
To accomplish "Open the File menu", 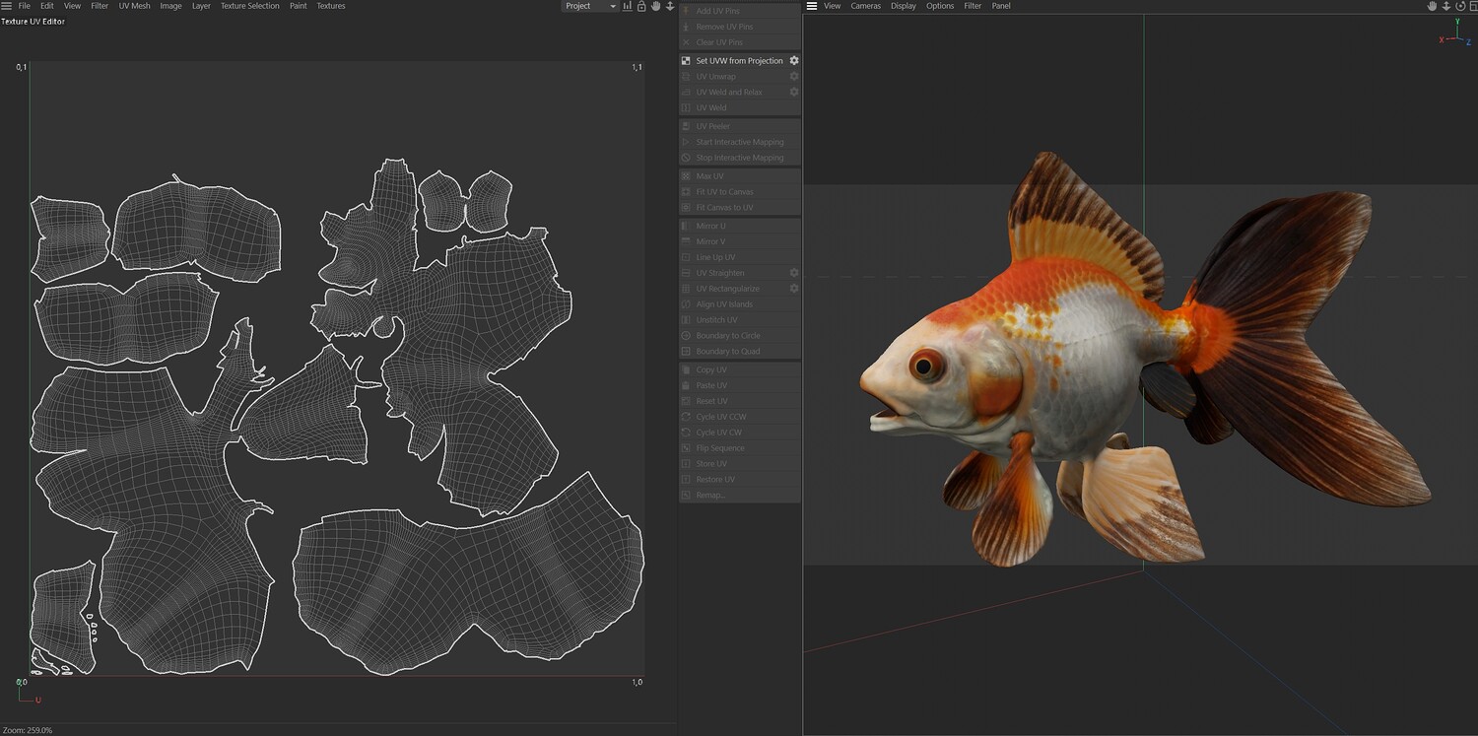I will click(x=25, y=6).
